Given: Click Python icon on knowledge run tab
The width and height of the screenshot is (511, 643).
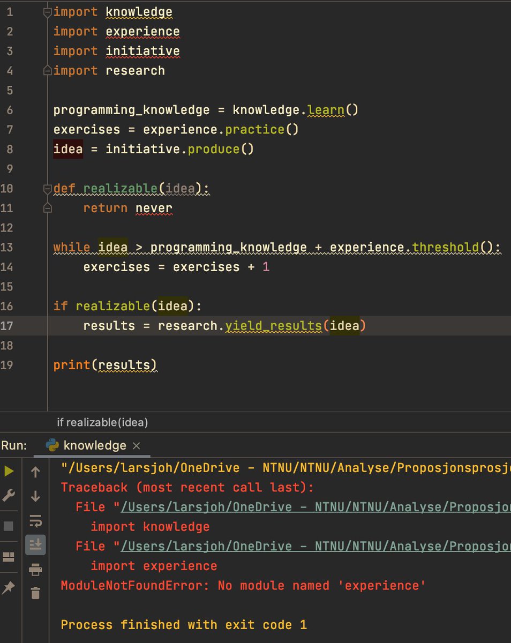Looking at the screenshot, I should click(x=52, y=445).
